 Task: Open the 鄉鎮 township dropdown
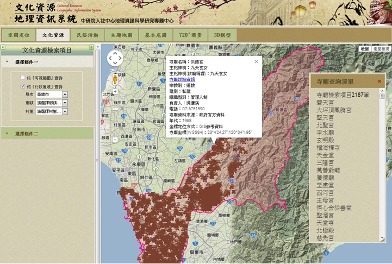[65, 103]
